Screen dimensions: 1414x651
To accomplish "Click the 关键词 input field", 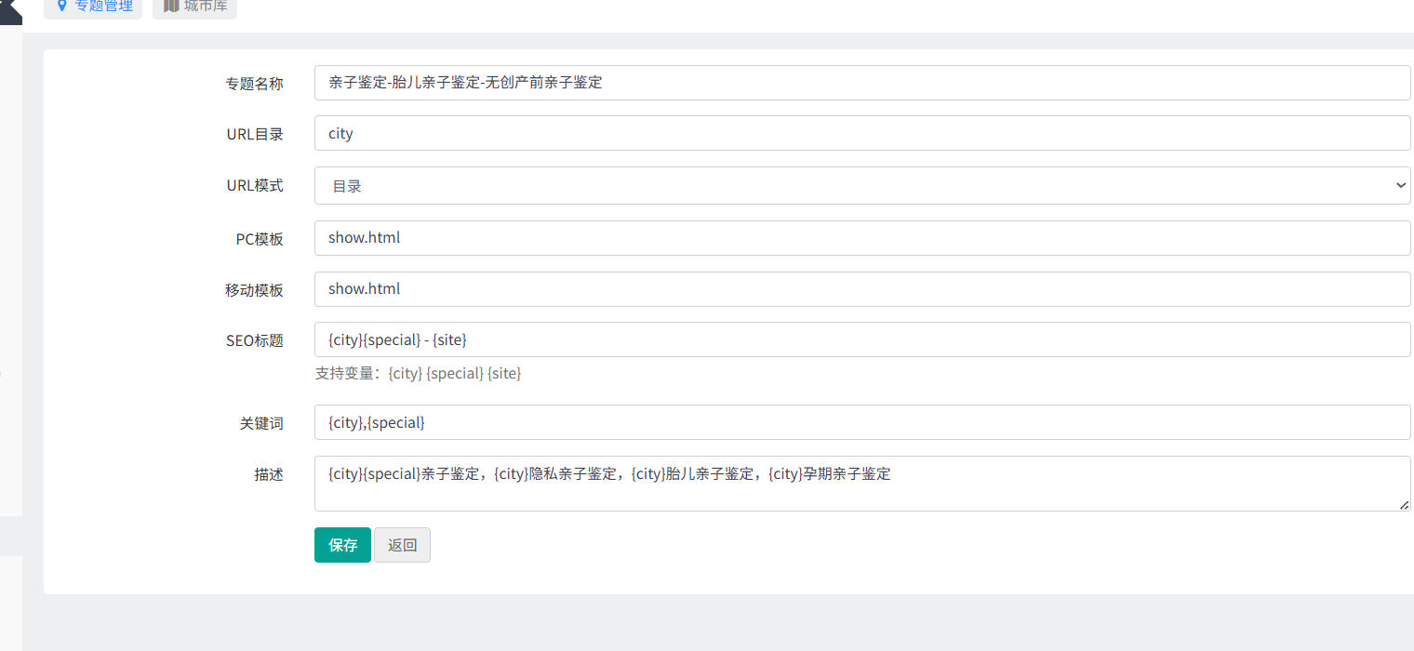I will [x=862, y=422].
